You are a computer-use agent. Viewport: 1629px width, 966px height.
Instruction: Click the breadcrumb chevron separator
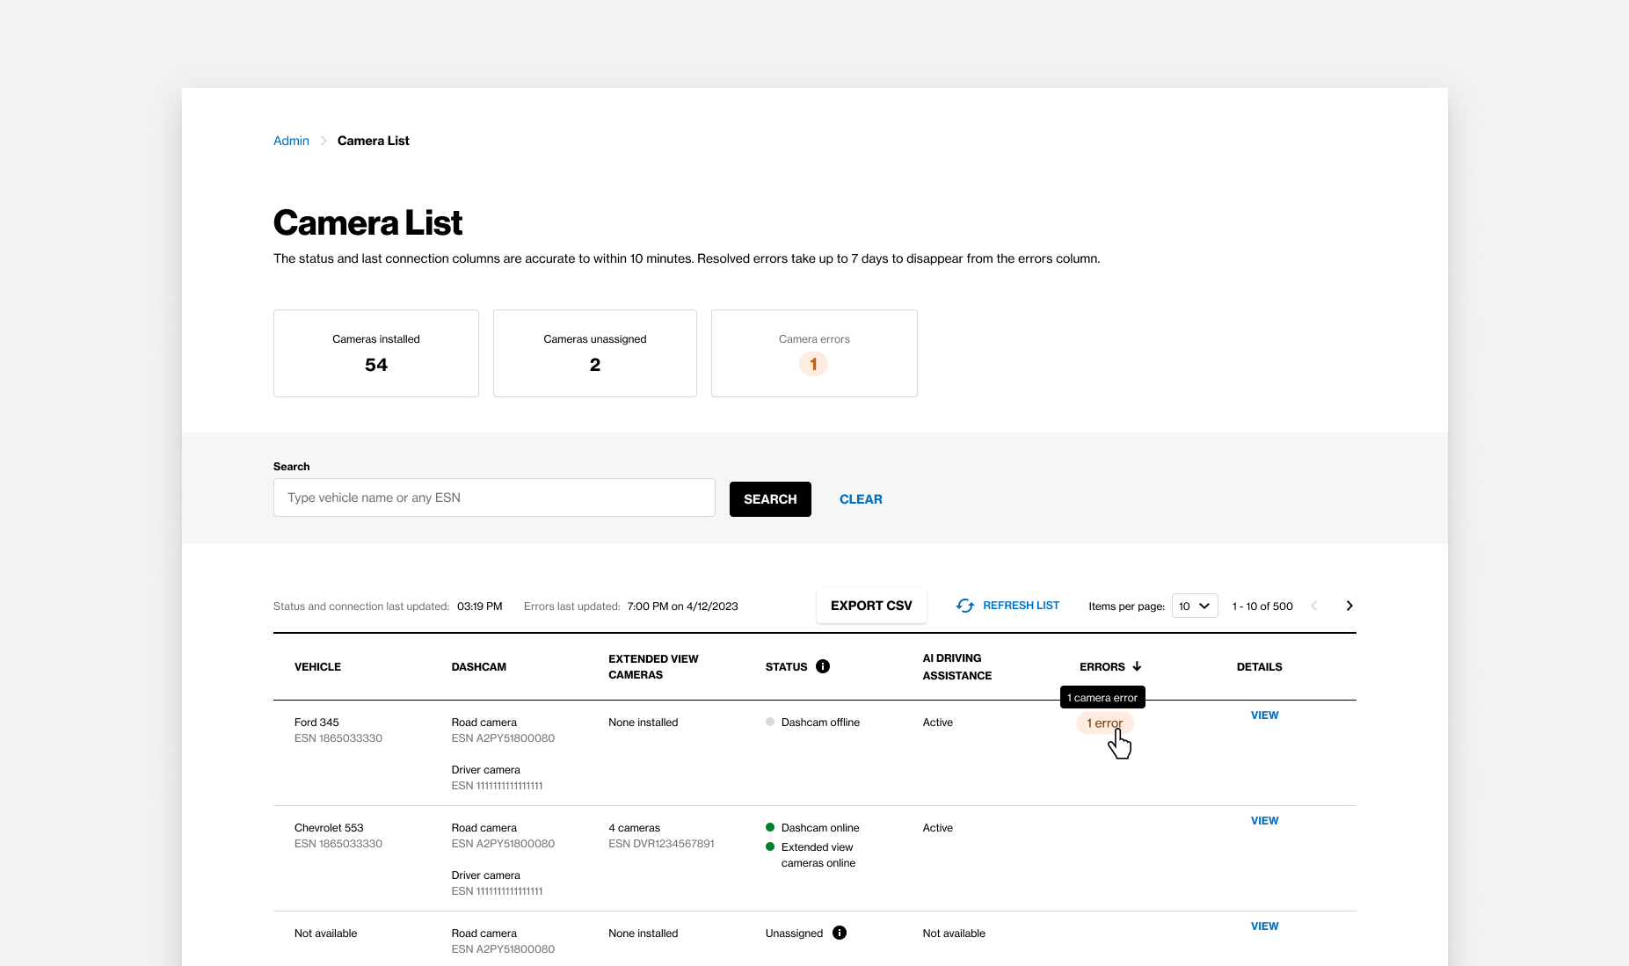pos(324,141)
